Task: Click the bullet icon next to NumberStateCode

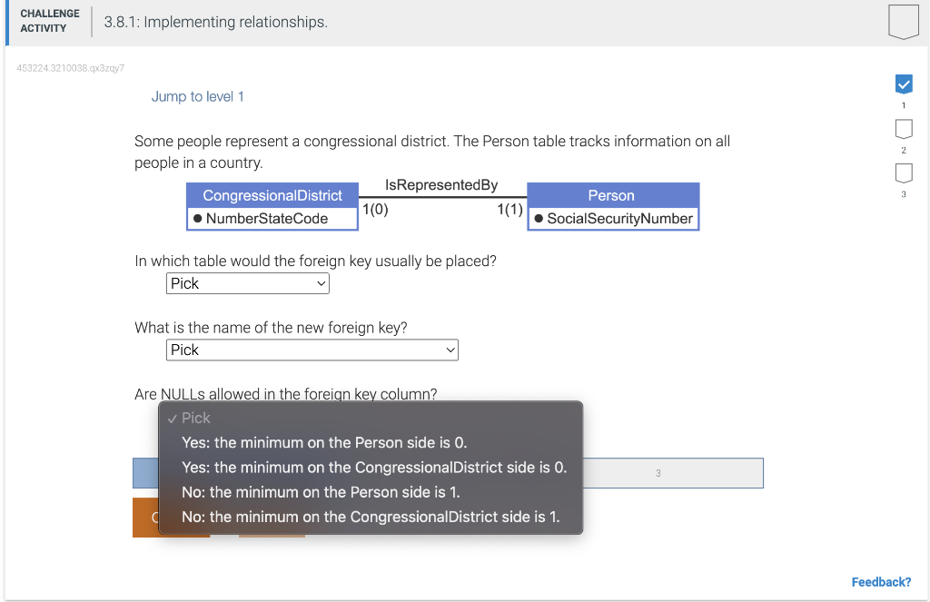Action: [x=196, y=218]
